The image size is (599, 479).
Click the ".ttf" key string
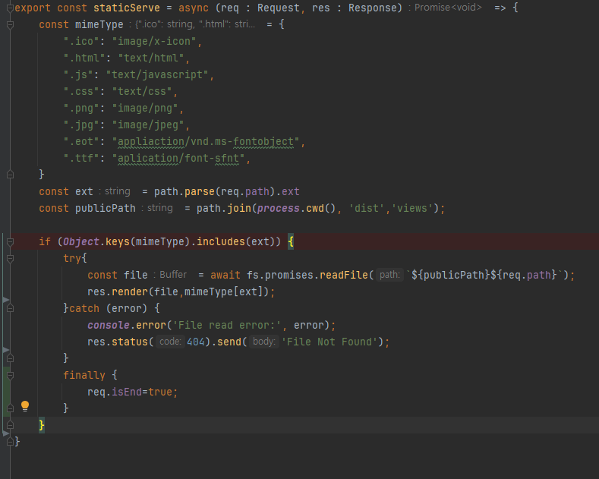coord(81,159)
